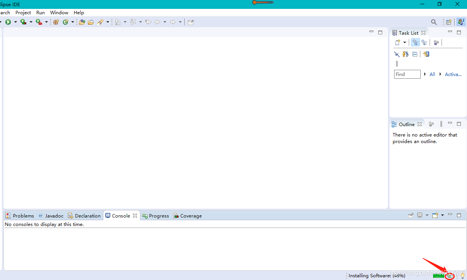Click the Activate task link

453,74
